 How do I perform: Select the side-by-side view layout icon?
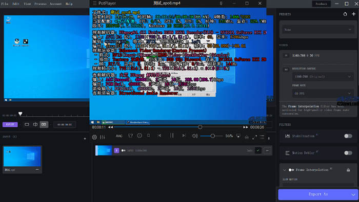pyautogui.click(x=44, y=124)
